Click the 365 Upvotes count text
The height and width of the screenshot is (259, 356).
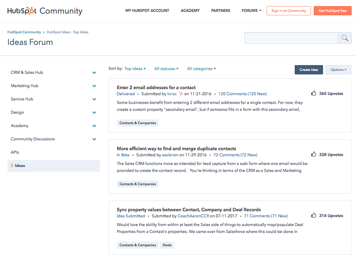[331, 93]
